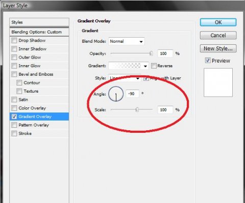Confirm with the OK button
This screenshot has height=203, width=245.
pyautogui.click(x=218, y=22)
